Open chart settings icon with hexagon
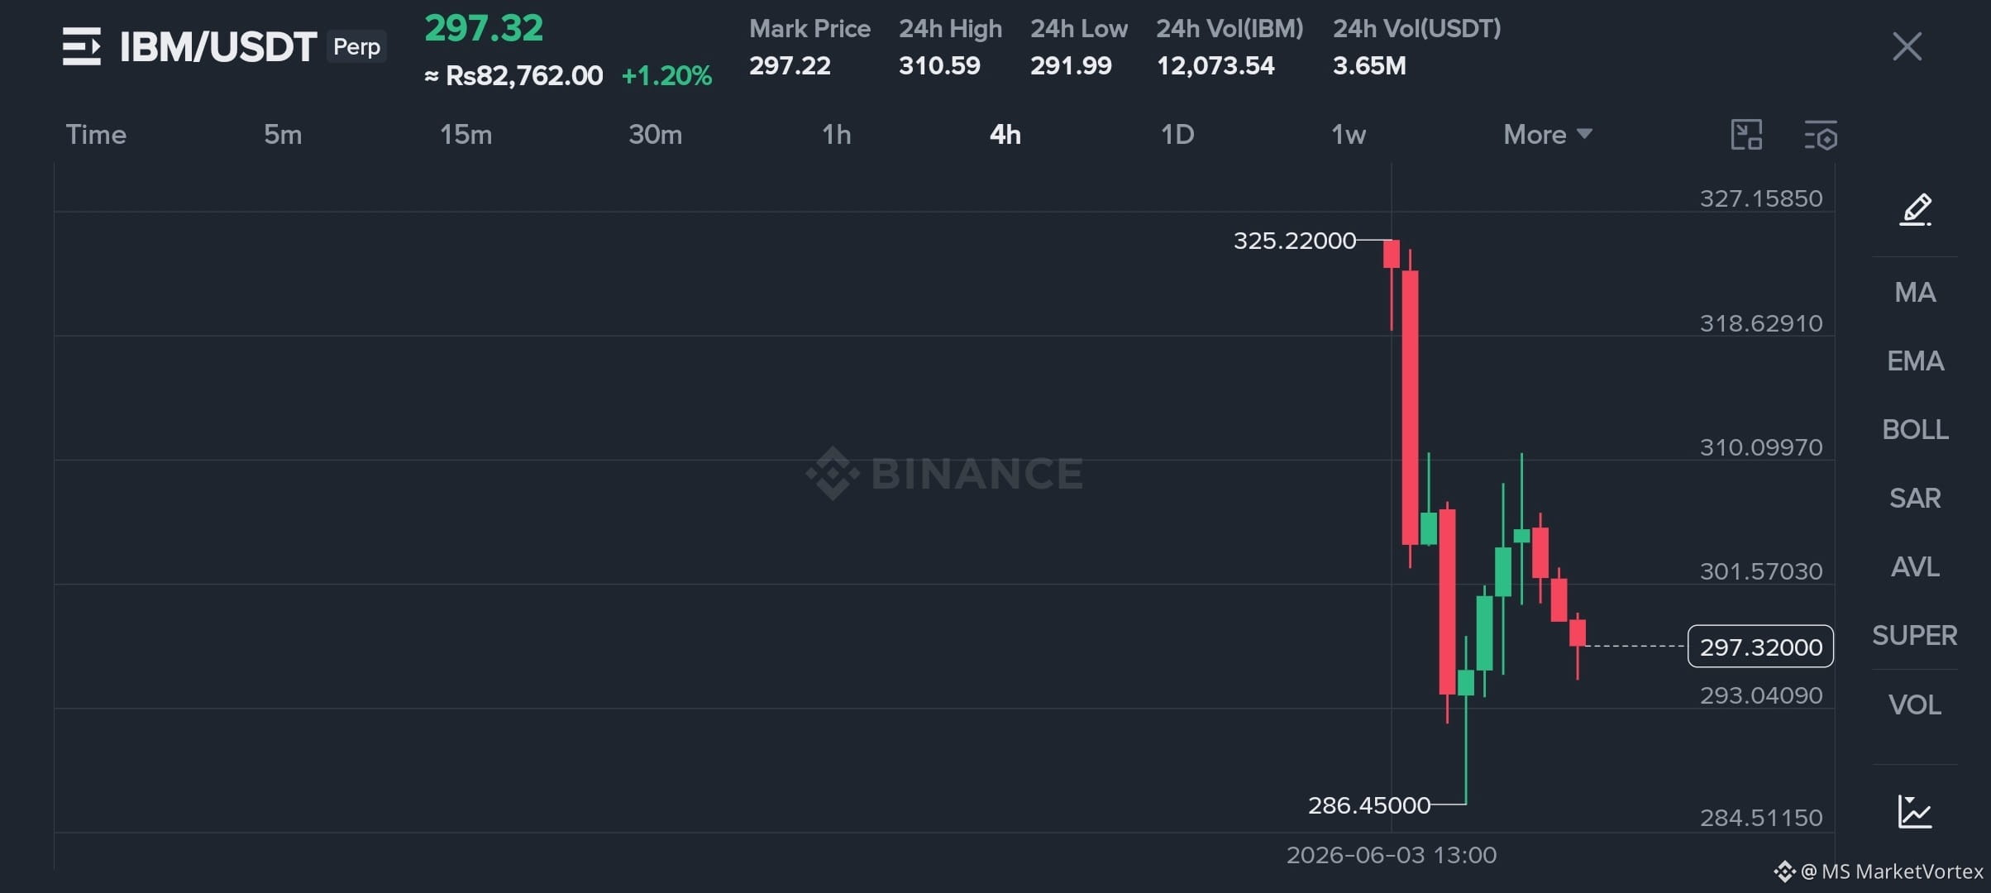 (x=1821, y=135)
